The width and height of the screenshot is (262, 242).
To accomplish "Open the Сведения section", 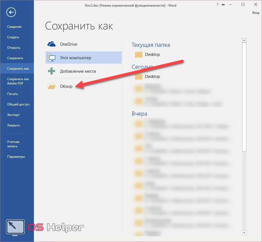I will point(14,27).
